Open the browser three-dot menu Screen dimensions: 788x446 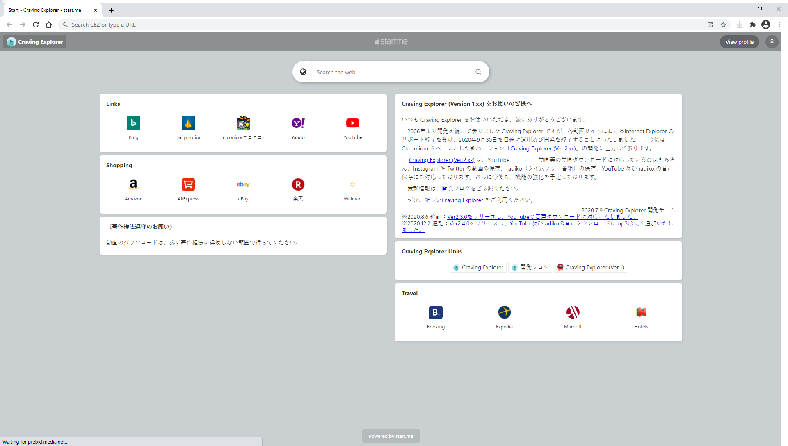[779, 25]
